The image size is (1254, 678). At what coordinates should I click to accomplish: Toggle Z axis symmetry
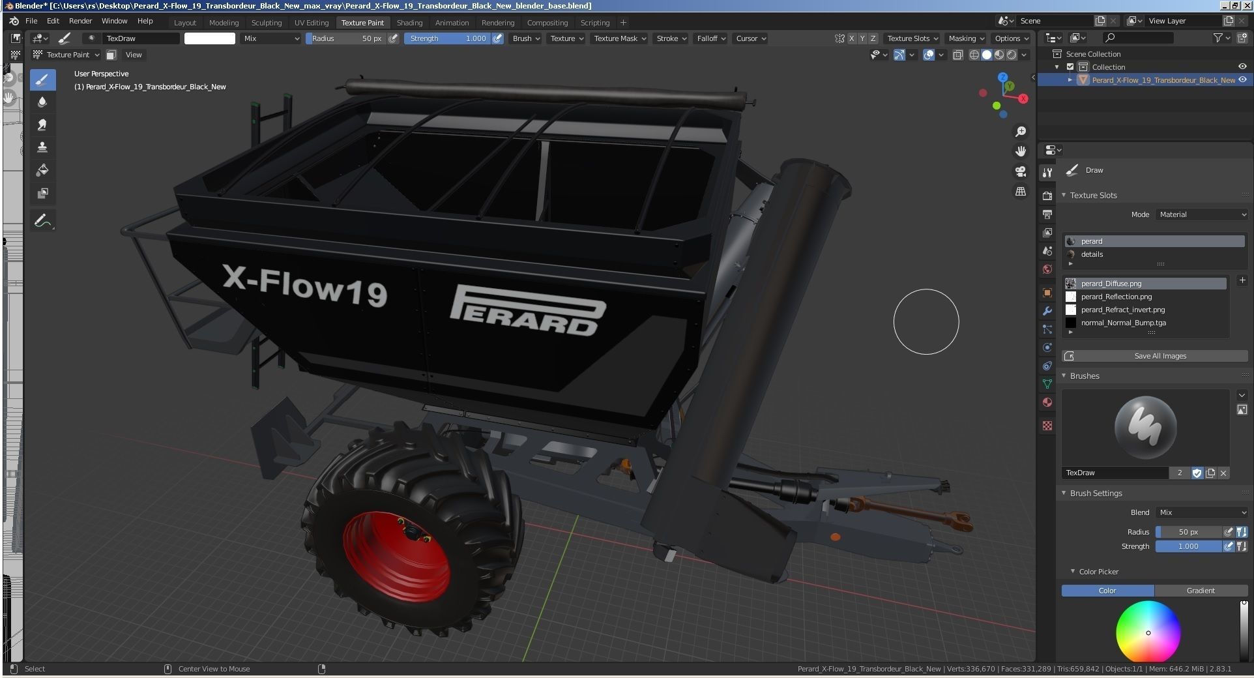click(873, 38)
